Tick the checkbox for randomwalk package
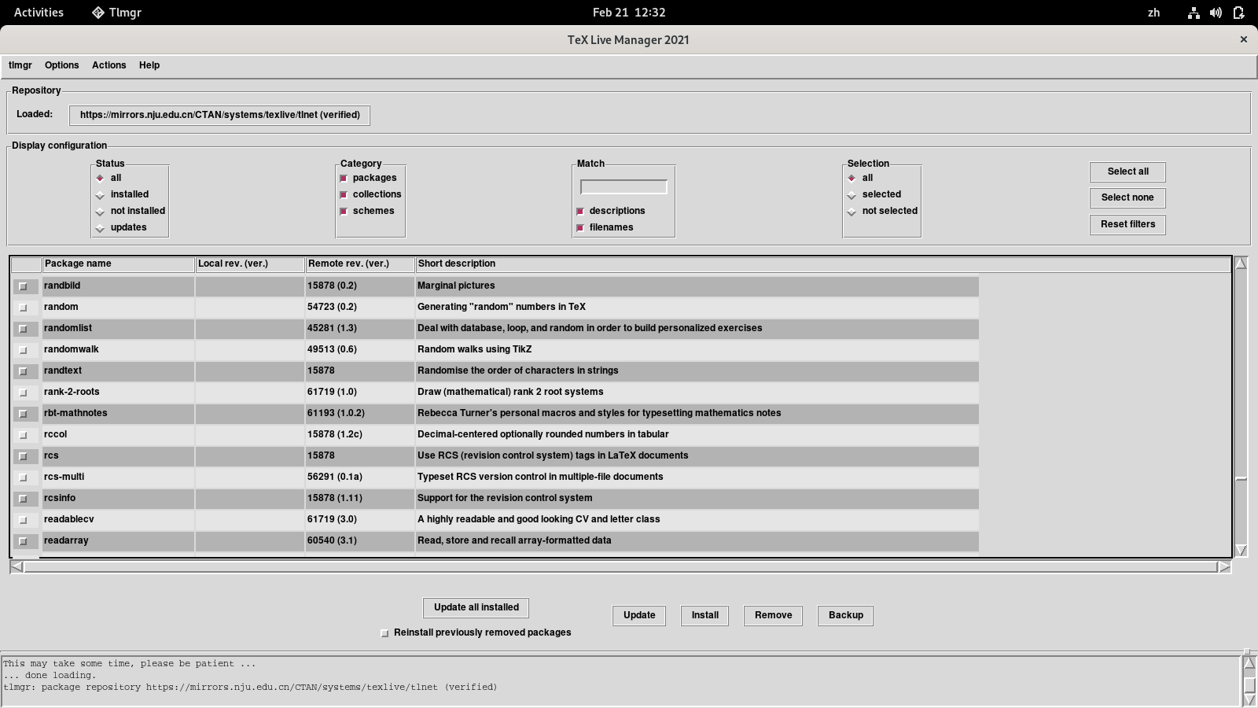The image size is (1258, 708). click(23, 350)
